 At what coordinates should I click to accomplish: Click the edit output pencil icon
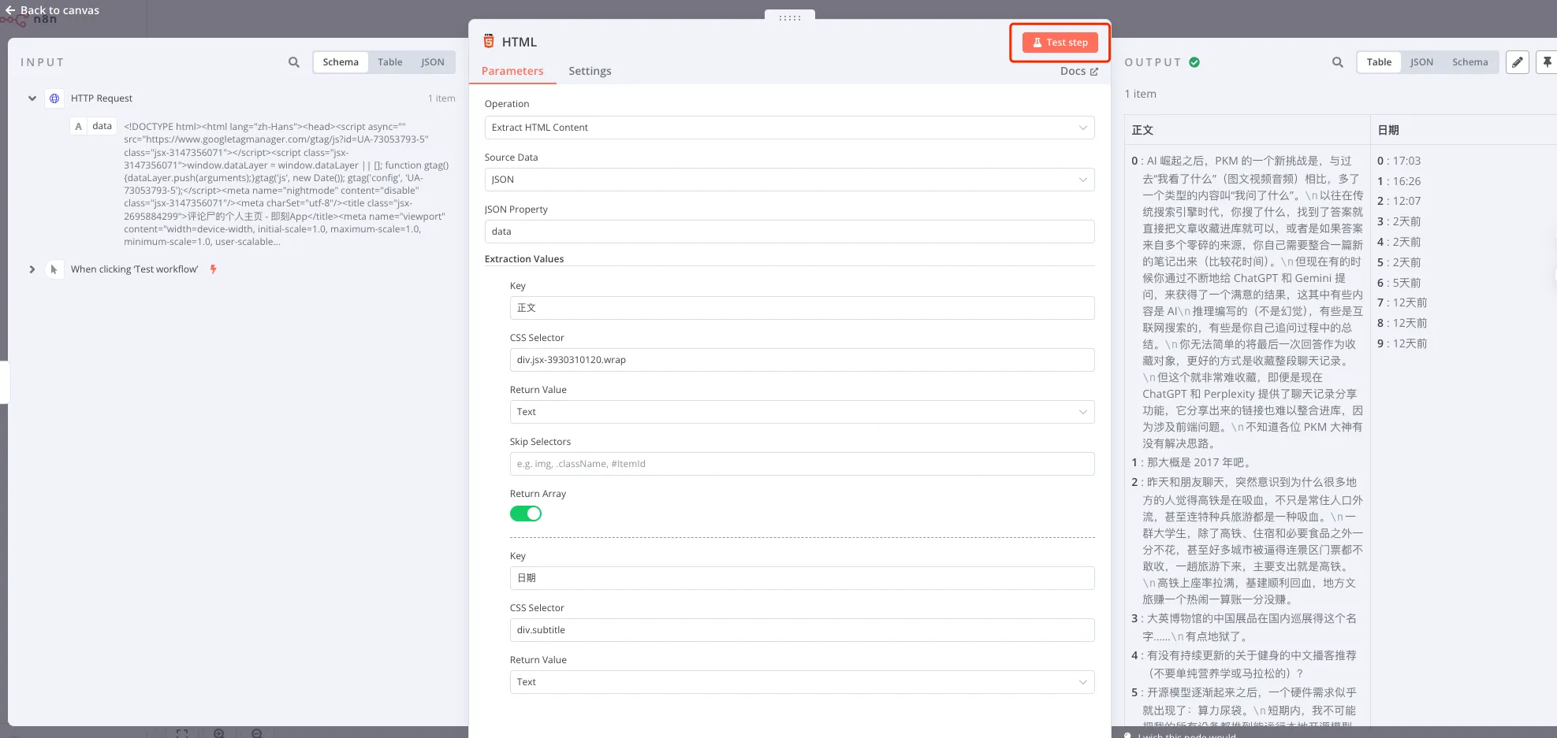pos(1518,62)
